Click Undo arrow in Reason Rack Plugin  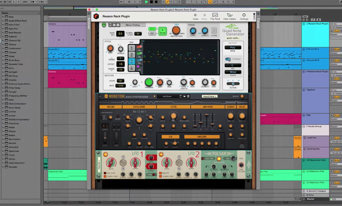195,15
